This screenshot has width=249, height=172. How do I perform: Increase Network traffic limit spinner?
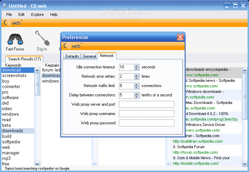coord(137,85)
